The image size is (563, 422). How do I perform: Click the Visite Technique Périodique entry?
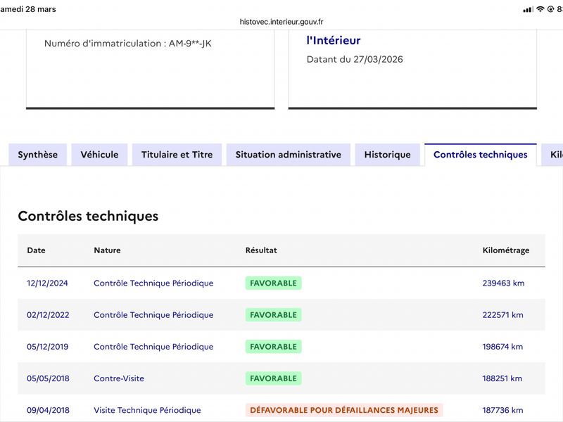tap(147, 410)
